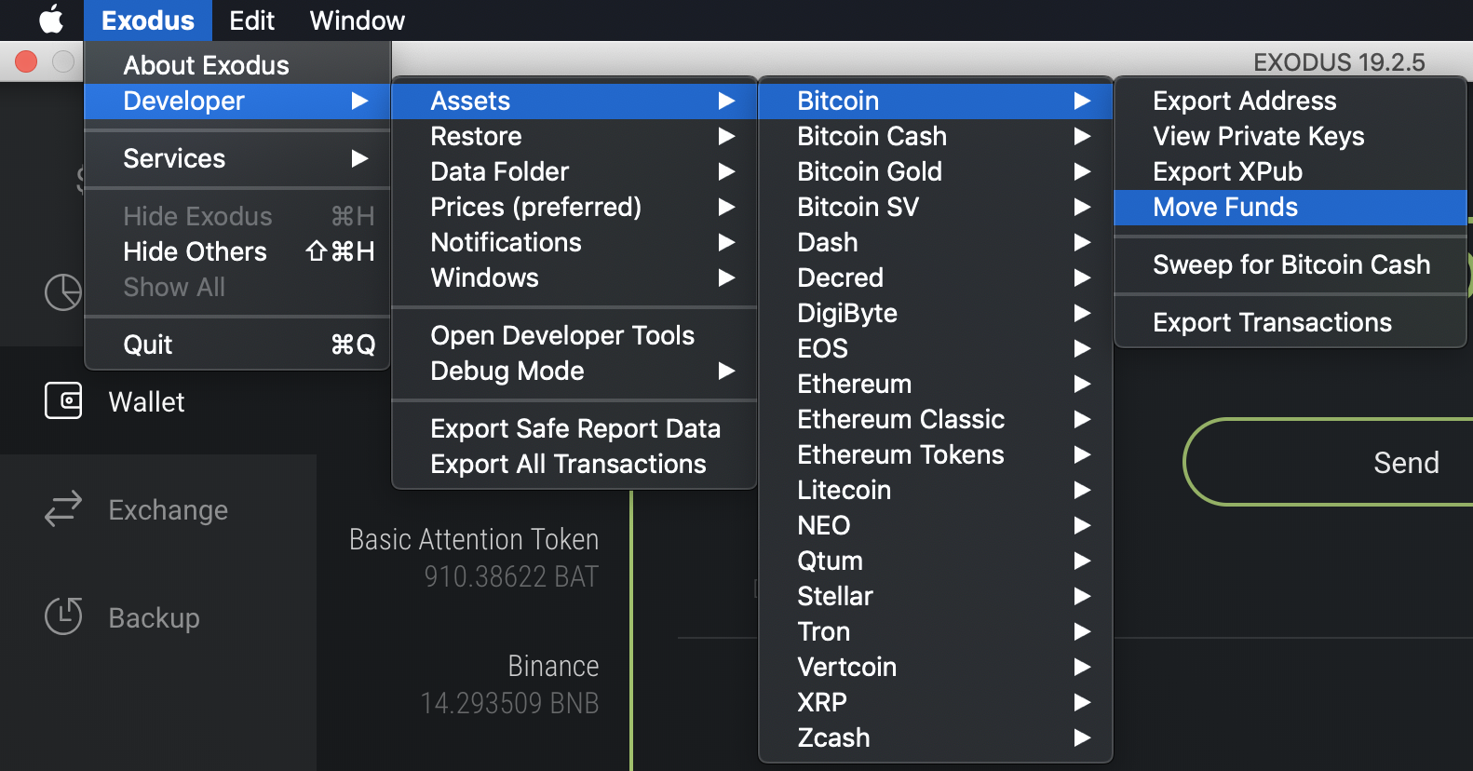Open the Litecoin submenu
The height and width of the screenshot is (771, 1473).
pyautogui.click(x=936, y=490)
